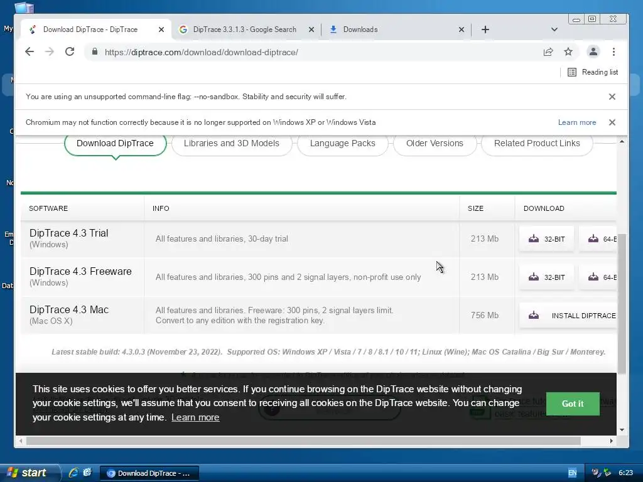643x482 pixels.
Task: Go back to the previous page
Action: (x=29, y=51)
